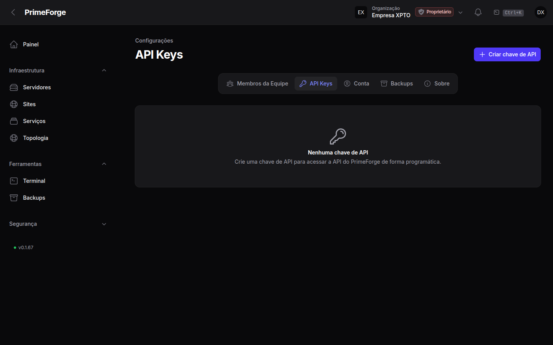
Task: Select the API Keys tab
Action: pos(316,84)
